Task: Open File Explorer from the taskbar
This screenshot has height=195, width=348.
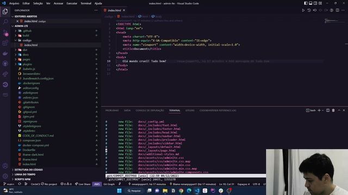Action: tap(165, 191)
